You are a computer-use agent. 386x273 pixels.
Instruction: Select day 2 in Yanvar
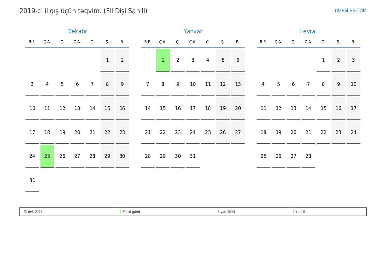click(178, 60)
